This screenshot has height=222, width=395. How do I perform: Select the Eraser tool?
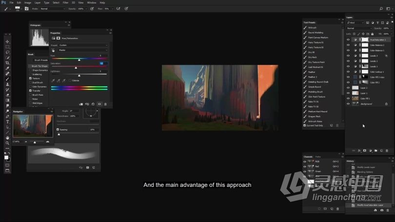(x=7, y=95)
